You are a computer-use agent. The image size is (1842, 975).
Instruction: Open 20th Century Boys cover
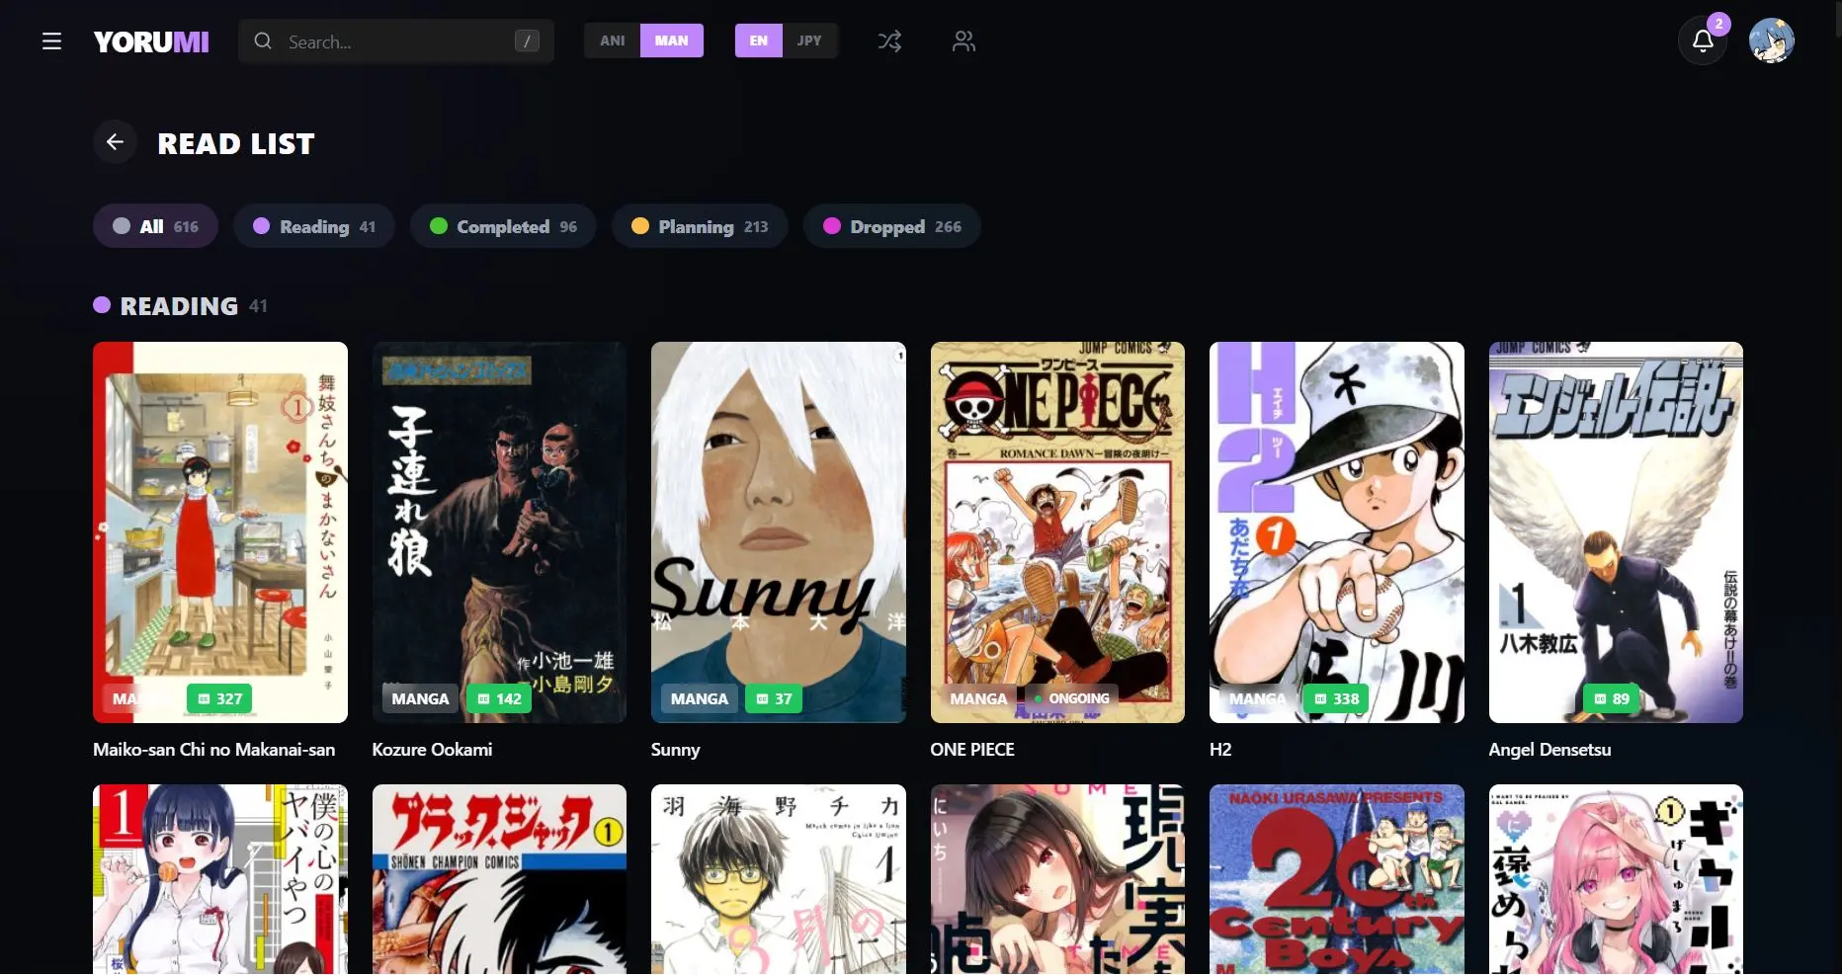(x=1337, y=879)
